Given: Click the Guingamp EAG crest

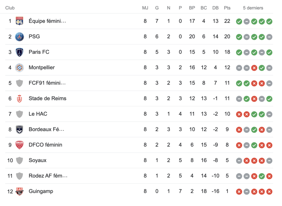Looking at the screenshot, I should tap(20, 191).
